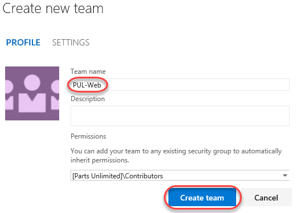This screenshot has width=301, height=213.
Task: Click the Permissions heading label
Action: coord(88,136)
